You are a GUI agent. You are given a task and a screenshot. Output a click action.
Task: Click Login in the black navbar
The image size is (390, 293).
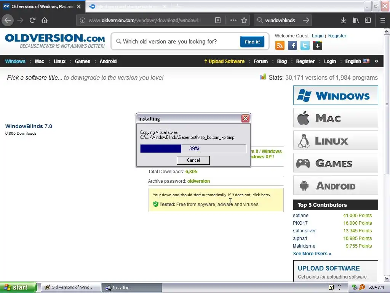(x=330, y=61)
